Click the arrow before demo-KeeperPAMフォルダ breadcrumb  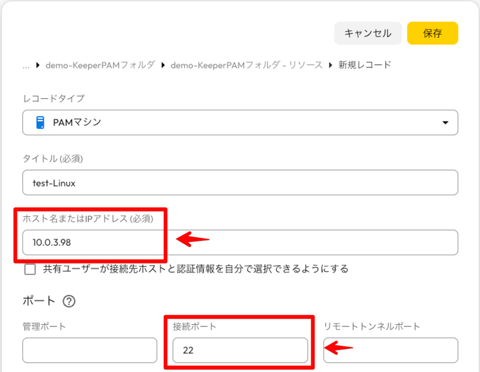[x=38, y=65]
